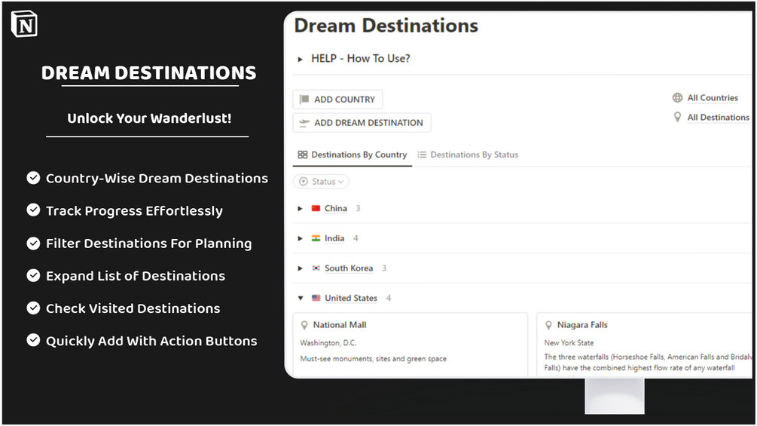Click the United States flag icon
757x426 pixels.
click(316, 299)
